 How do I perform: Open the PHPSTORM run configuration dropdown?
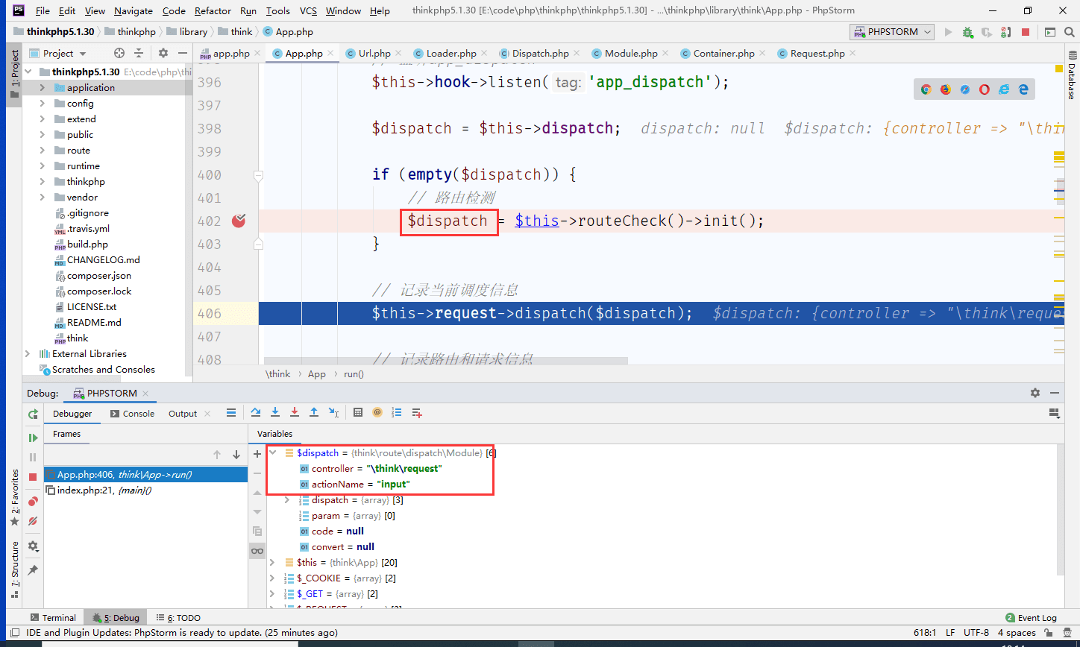(x=893, y=32)
